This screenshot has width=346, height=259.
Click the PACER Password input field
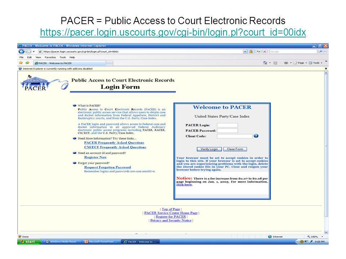(227, 131)
